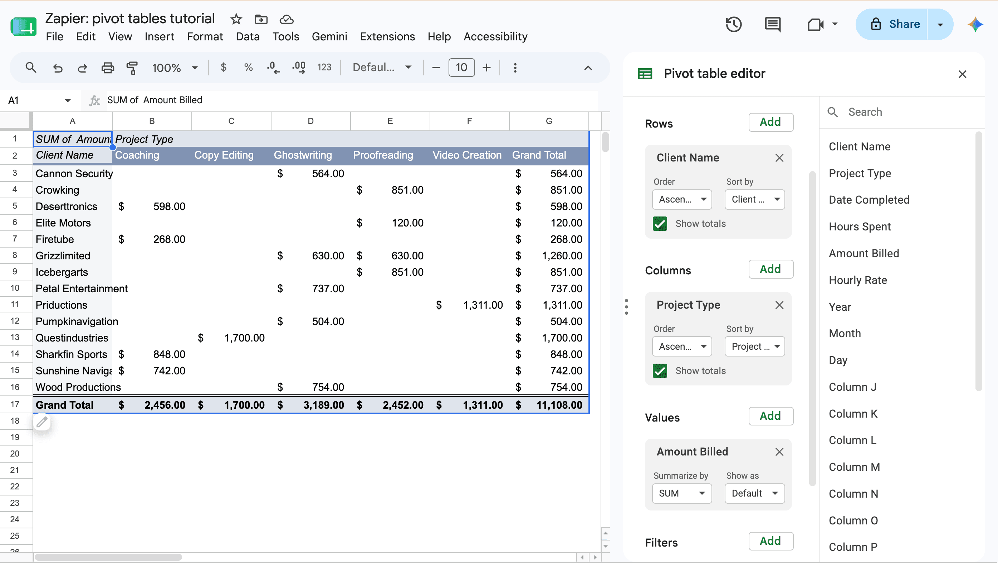Select the Grand Total cell 11,108.00
Viewport: 998px width, 563px height.
[x=549, y=405]
